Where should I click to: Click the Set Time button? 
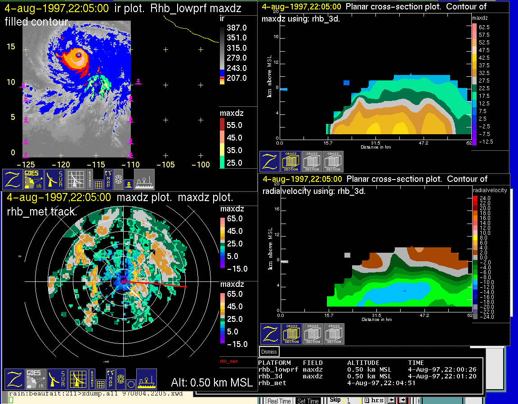pyautogui.click(x=308, y=401)
